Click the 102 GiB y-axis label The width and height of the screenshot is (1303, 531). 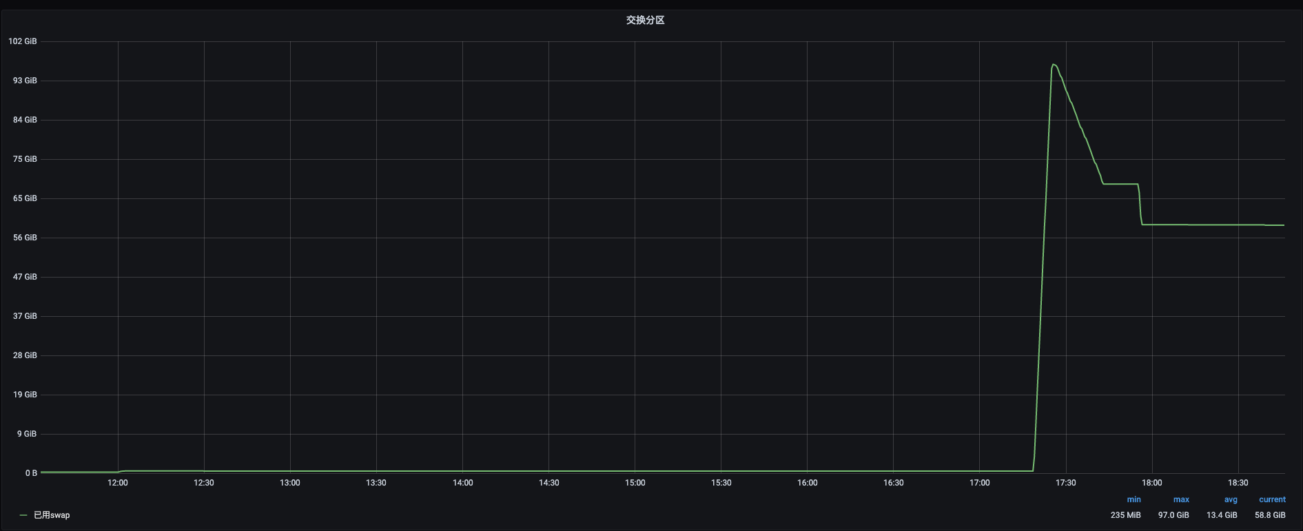point(23,41)
